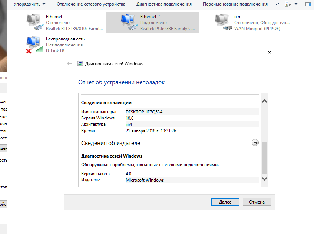Image resolution: width=314 pixels, height=234 pixels.
Task: Click the Отчет об устранении неполадок heading
Action: [121, 82]
